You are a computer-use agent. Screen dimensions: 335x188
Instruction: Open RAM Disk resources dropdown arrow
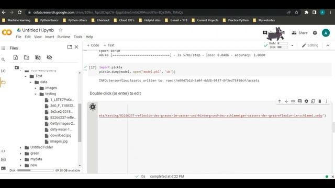coord(292,45)
